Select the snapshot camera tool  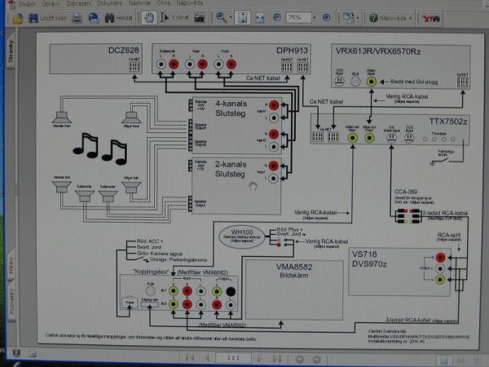point(197,17)
